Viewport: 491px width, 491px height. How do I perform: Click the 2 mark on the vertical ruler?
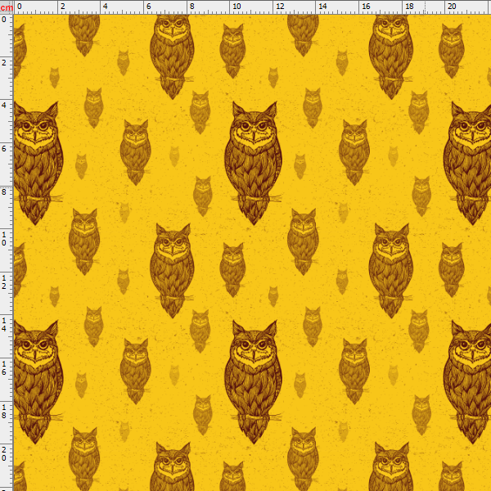click(4, 63)
